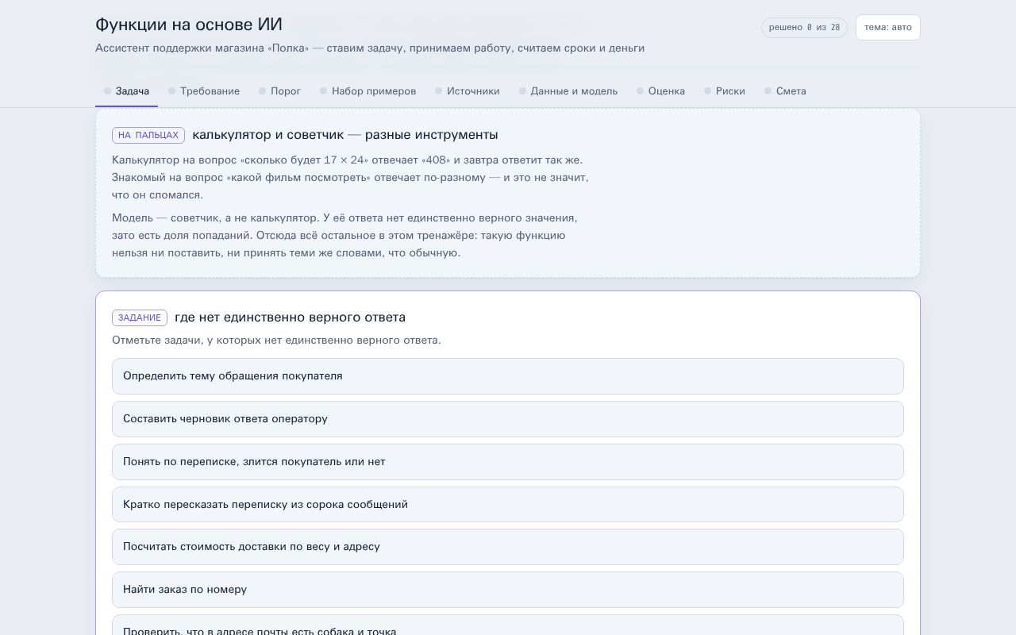Toggle 'Посчитать стоимость доставки по весу и адресу'
The image size is (1016, 635).
[508, 547]
